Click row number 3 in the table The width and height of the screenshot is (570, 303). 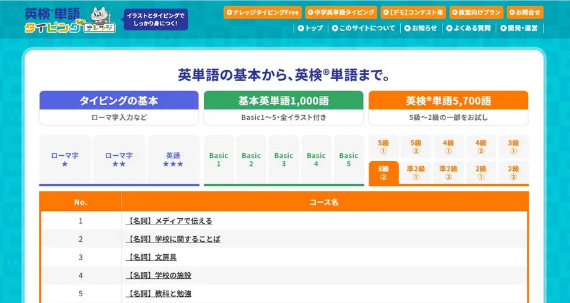click(81, 257)
